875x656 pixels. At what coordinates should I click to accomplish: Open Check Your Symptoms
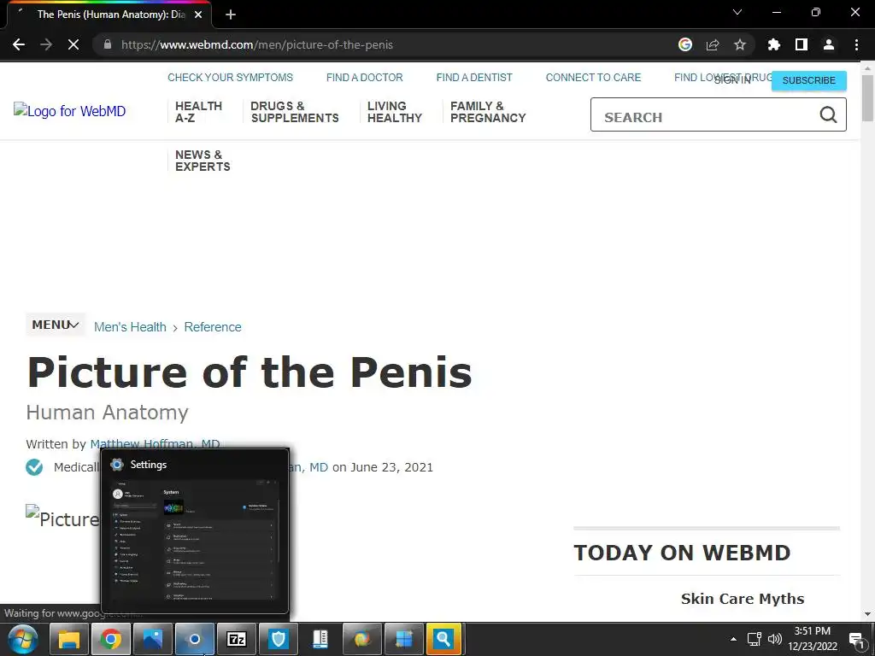(230, 78)
